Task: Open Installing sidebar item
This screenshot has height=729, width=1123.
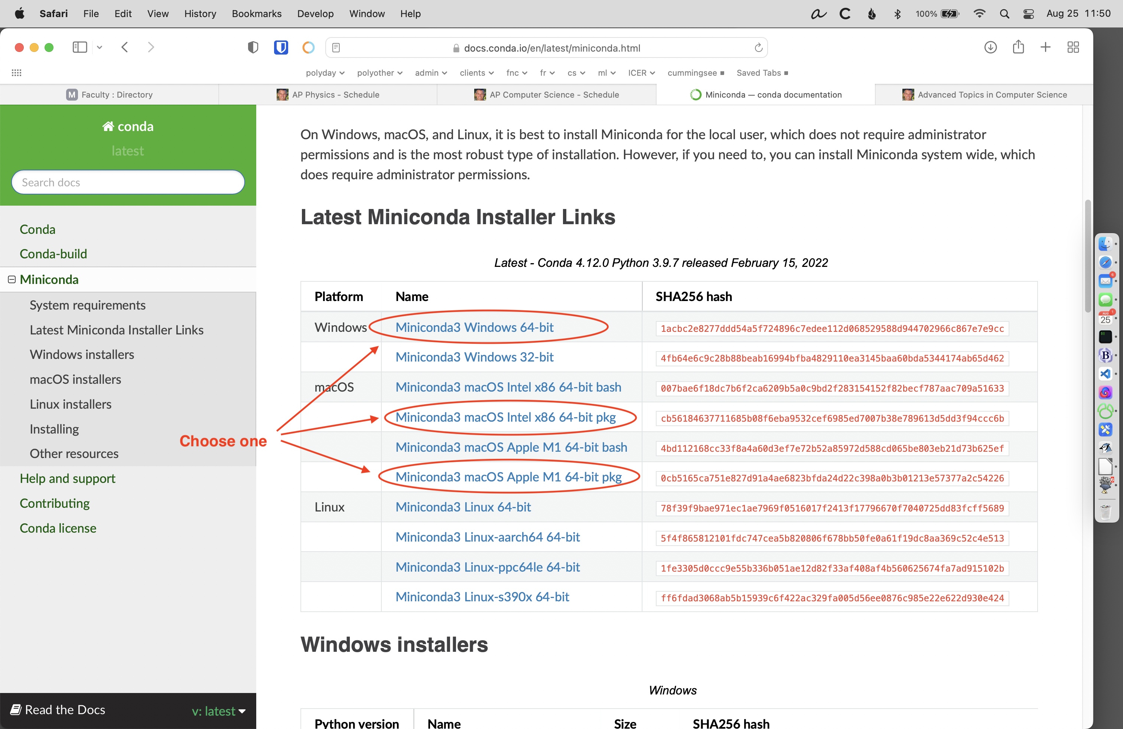Action: point(54,429)
